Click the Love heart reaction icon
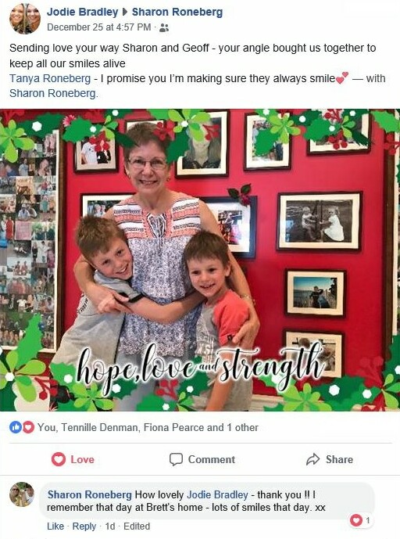Image resolution: width=400 pixels, height=539 pixels. pyautogui.click(x=59, y=459)
